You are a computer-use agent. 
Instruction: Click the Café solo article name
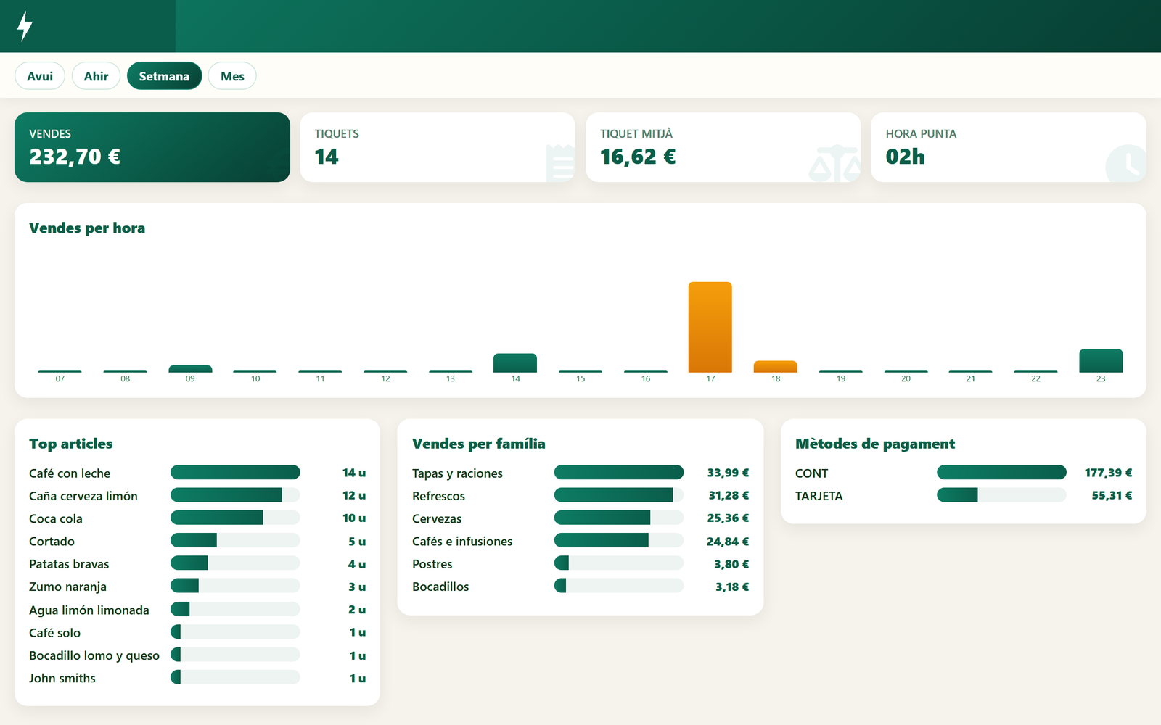(54, 633)
